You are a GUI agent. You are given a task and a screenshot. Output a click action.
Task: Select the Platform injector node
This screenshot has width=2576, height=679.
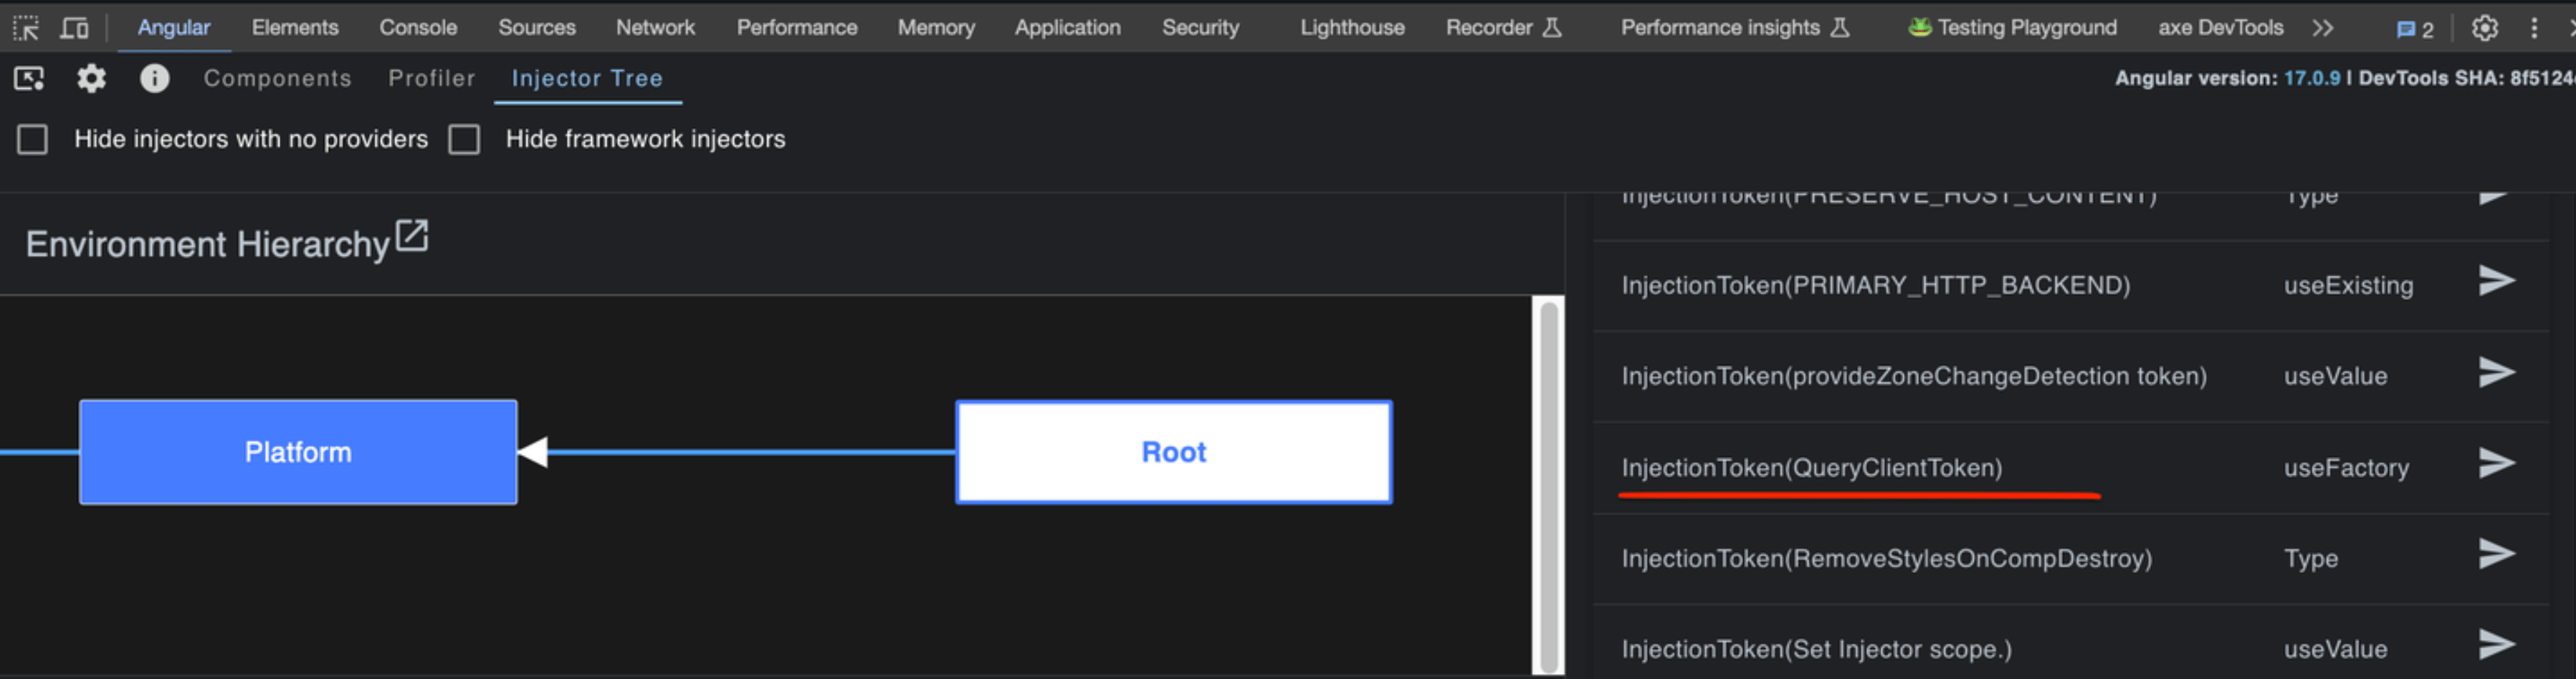click(297, 451)
